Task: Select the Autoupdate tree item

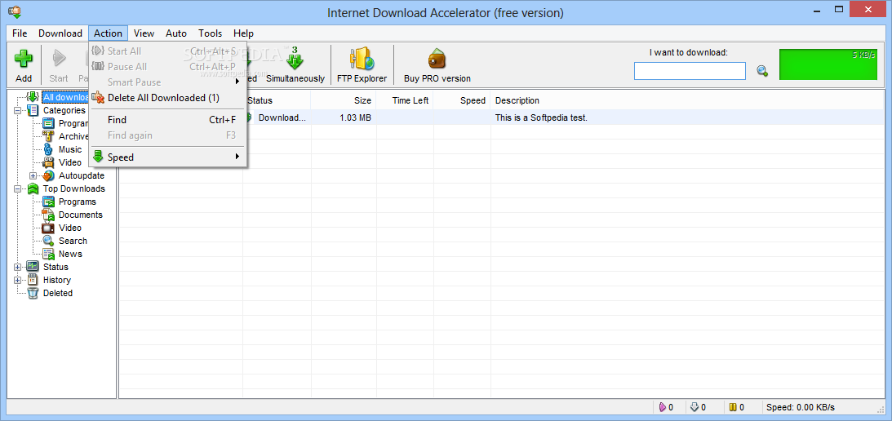Action: [x=82, y=175]
